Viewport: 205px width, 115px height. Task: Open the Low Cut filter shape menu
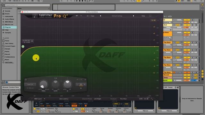tap(30, 84)
